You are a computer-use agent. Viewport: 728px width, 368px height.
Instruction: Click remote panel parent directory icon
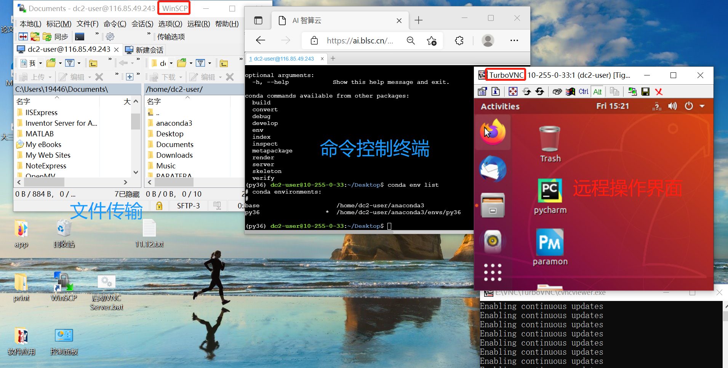pos(224,63)
